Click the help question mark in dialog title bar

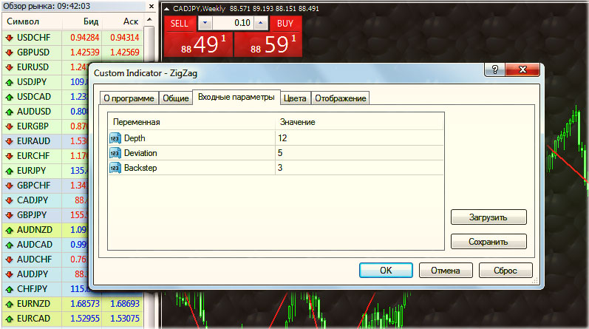494,70
